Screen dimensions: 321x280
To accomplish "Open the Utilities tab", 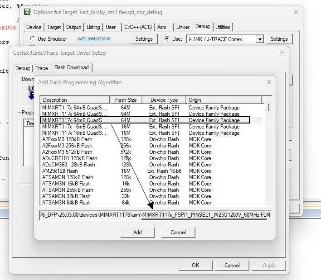I will click(x=223, y=27).
